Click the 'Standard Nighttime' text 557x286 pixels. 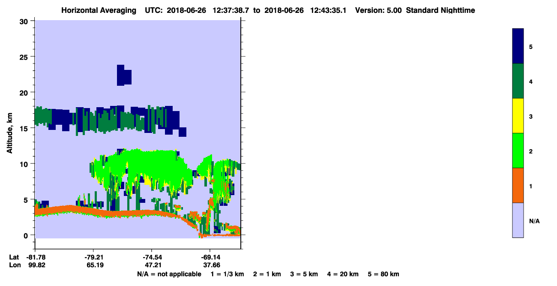click(440, 10)
